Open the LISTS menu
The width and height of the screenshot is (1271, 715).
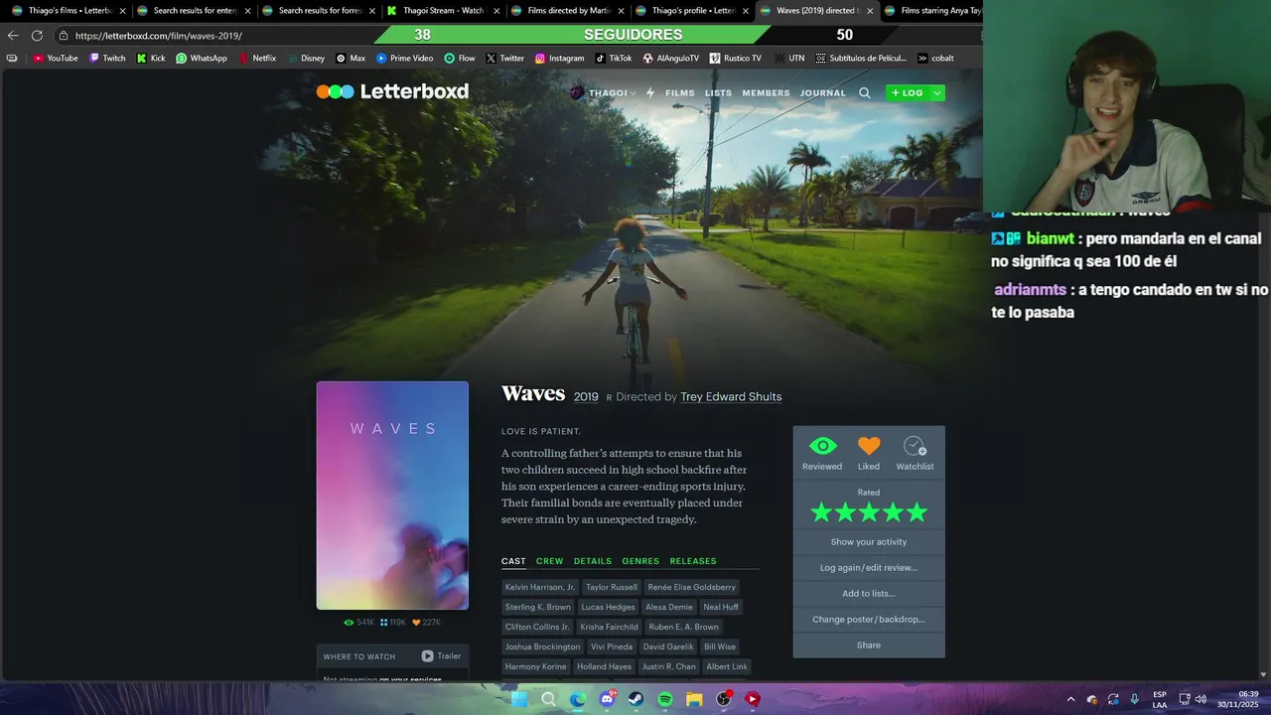[718, 93]
